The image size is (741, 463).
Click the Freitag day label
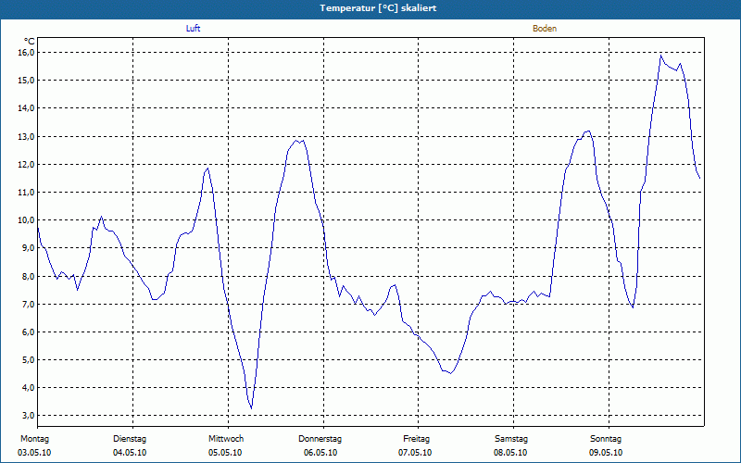[416, 439]
